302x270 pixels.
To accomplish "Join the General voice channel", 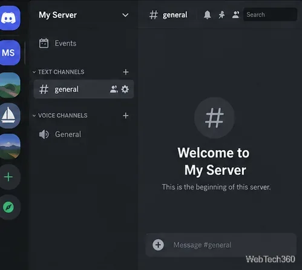I will click(x=60, y=134).
